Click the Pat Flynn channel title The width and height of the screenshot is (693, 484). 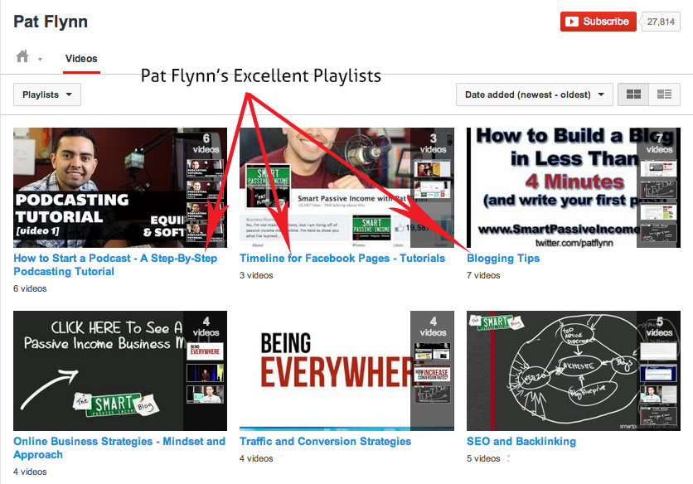point(51,22)
